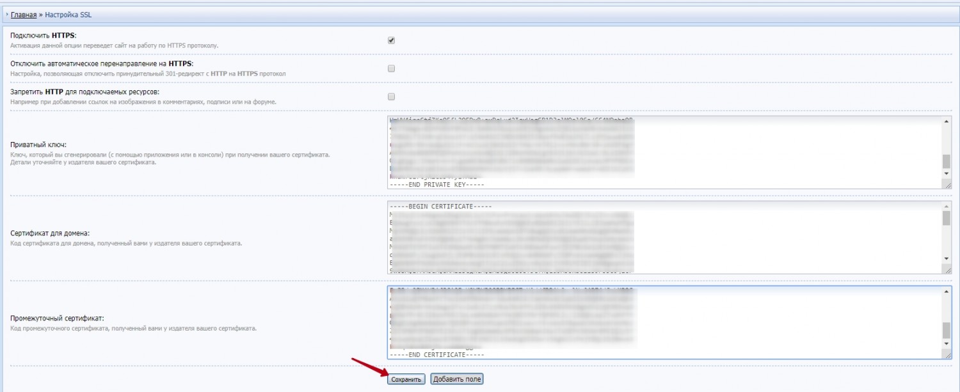Click the breadcrumb arrow icon before Главная

[x=6, y=14]
